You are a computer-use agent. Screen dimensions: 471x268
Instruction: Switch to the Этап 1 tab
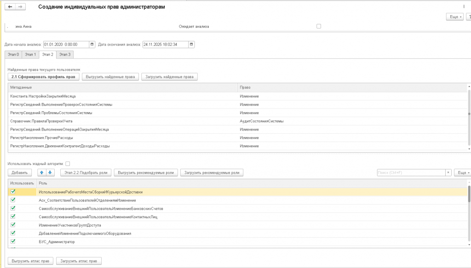[30, 55]
